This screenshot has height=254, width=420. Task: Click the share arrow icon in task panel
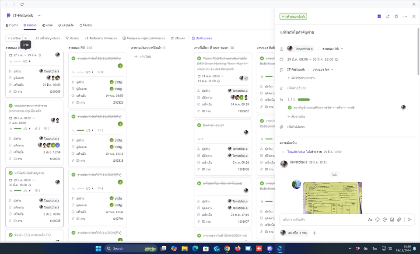[x=388, y=16]
